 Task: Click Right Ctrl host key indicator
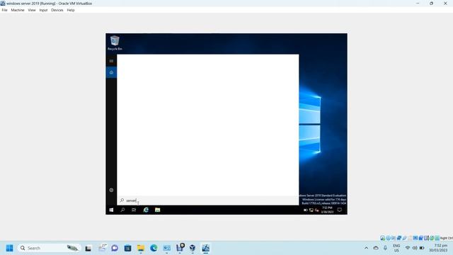coord(447,238)
